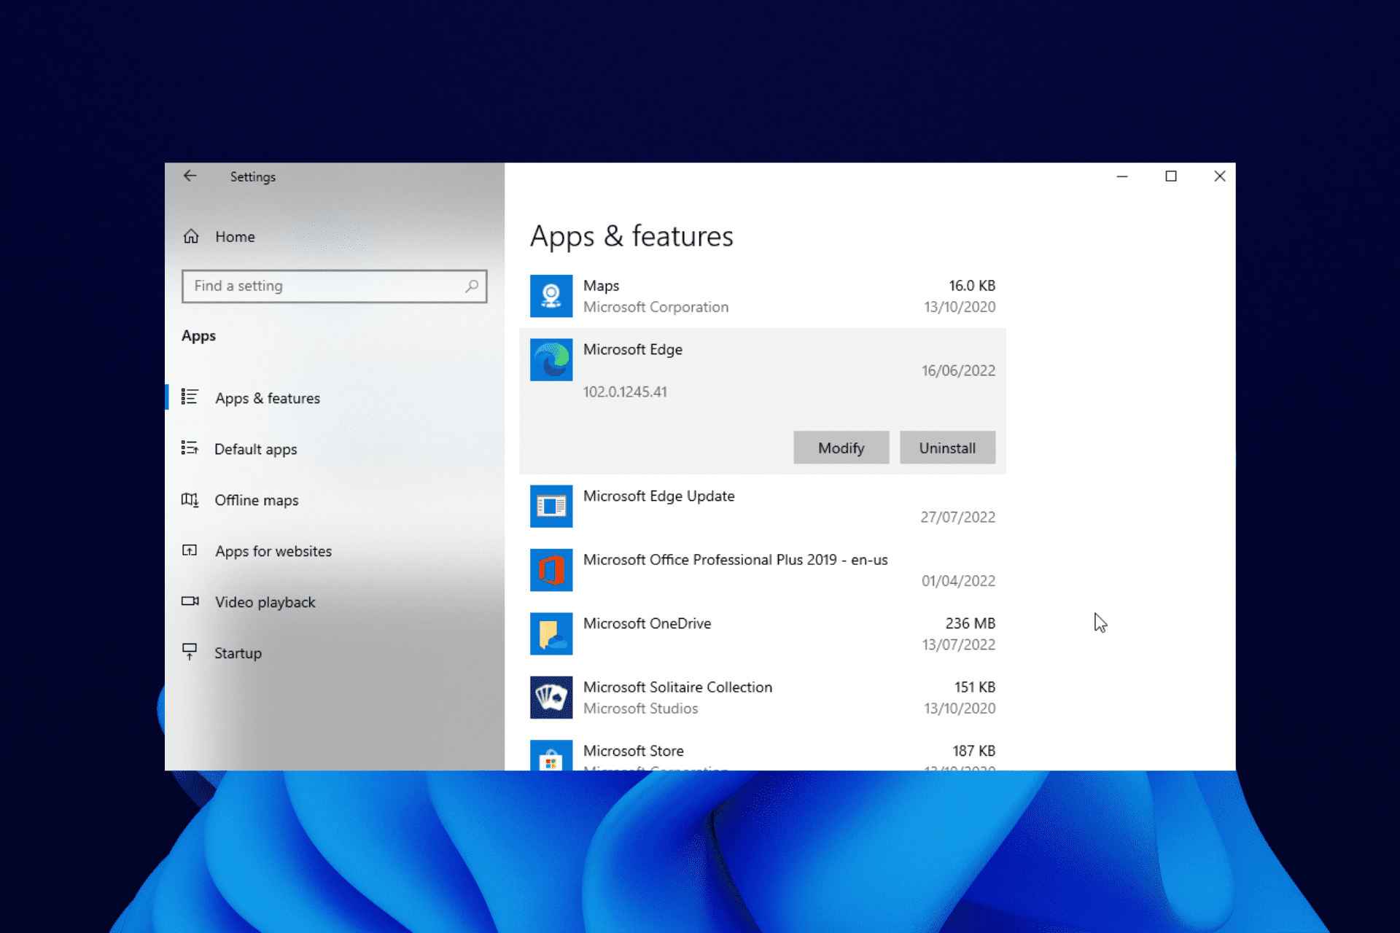
Task: Click the Edge Update date 27/07/2022
Action: pyautogui.click(x=957, y=517)
